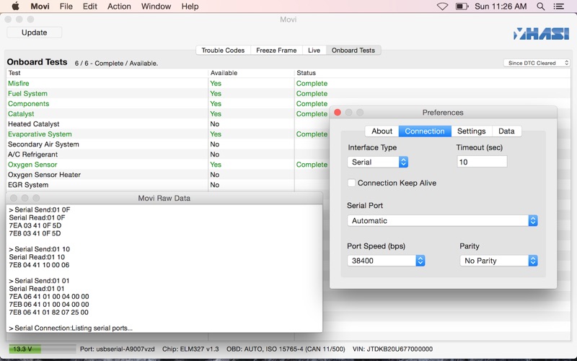
Task: Click the Status column header
Action: pyautogui.click(x=432, y=73)
